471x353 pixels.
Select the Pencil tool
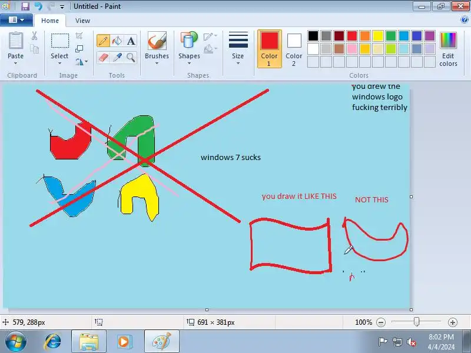pyautogui.click(x=103, y=41)
